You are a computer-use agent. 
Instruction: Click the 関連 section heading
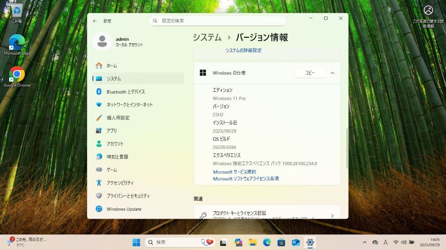click(198, 199)
